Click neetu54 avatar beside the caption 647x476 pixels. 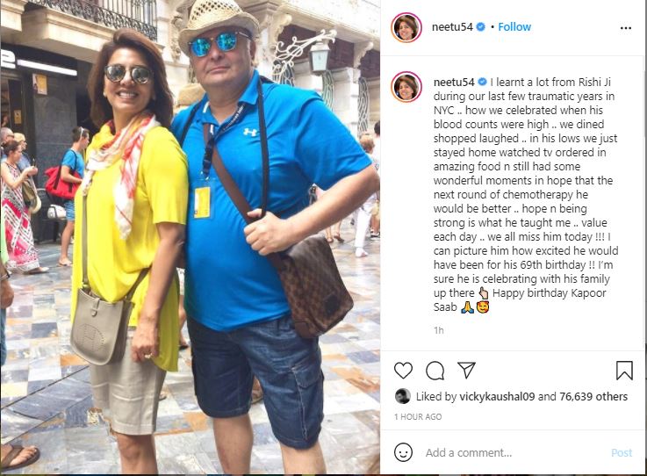[x=406, y=87]
